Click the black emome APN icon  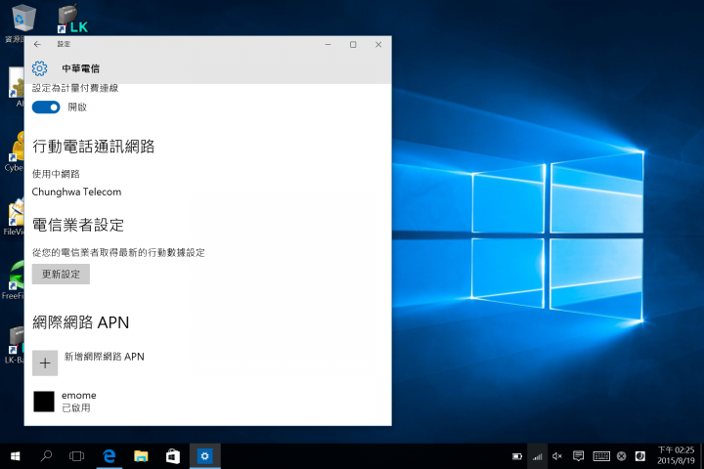(44, 402)
